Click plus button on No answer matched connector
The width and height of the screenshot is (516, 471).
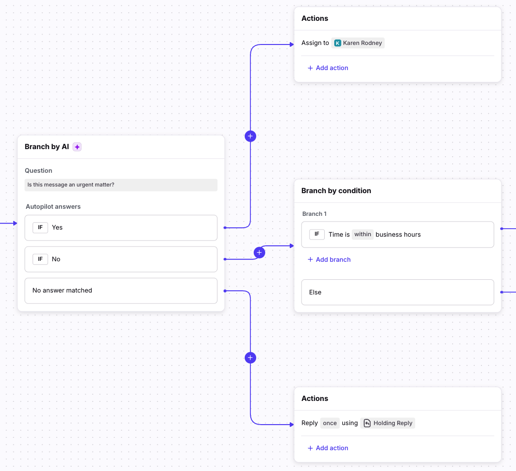pyautogui.click(x=250, y=358)
